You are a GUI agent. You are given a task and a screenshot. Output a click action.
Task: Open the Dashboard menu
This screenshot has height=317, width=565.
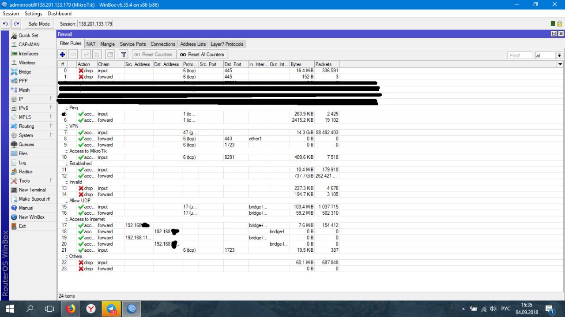[60, 14]
